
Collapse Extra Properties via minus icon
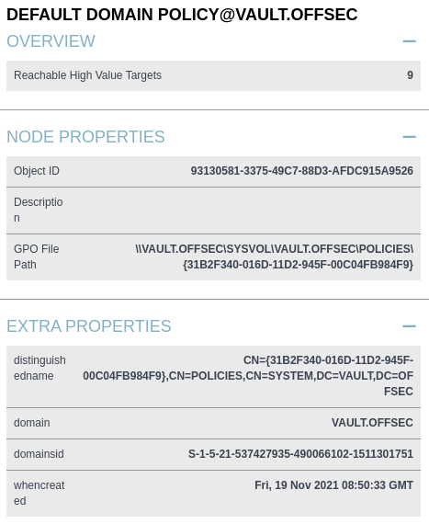pos(409,326)
